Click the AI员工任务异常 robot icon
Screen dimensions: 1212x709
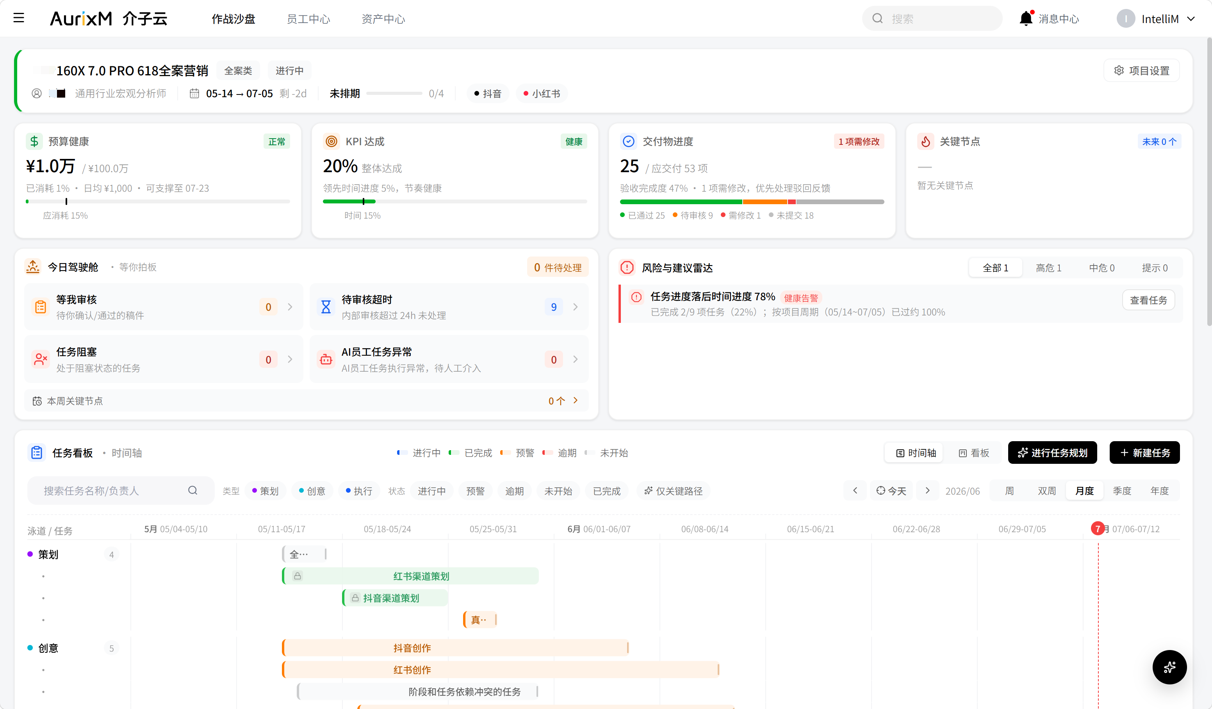pos(326,359)
